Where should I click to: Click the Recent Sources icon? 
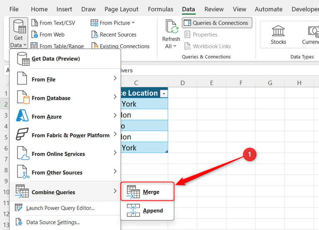click(95, 35)
